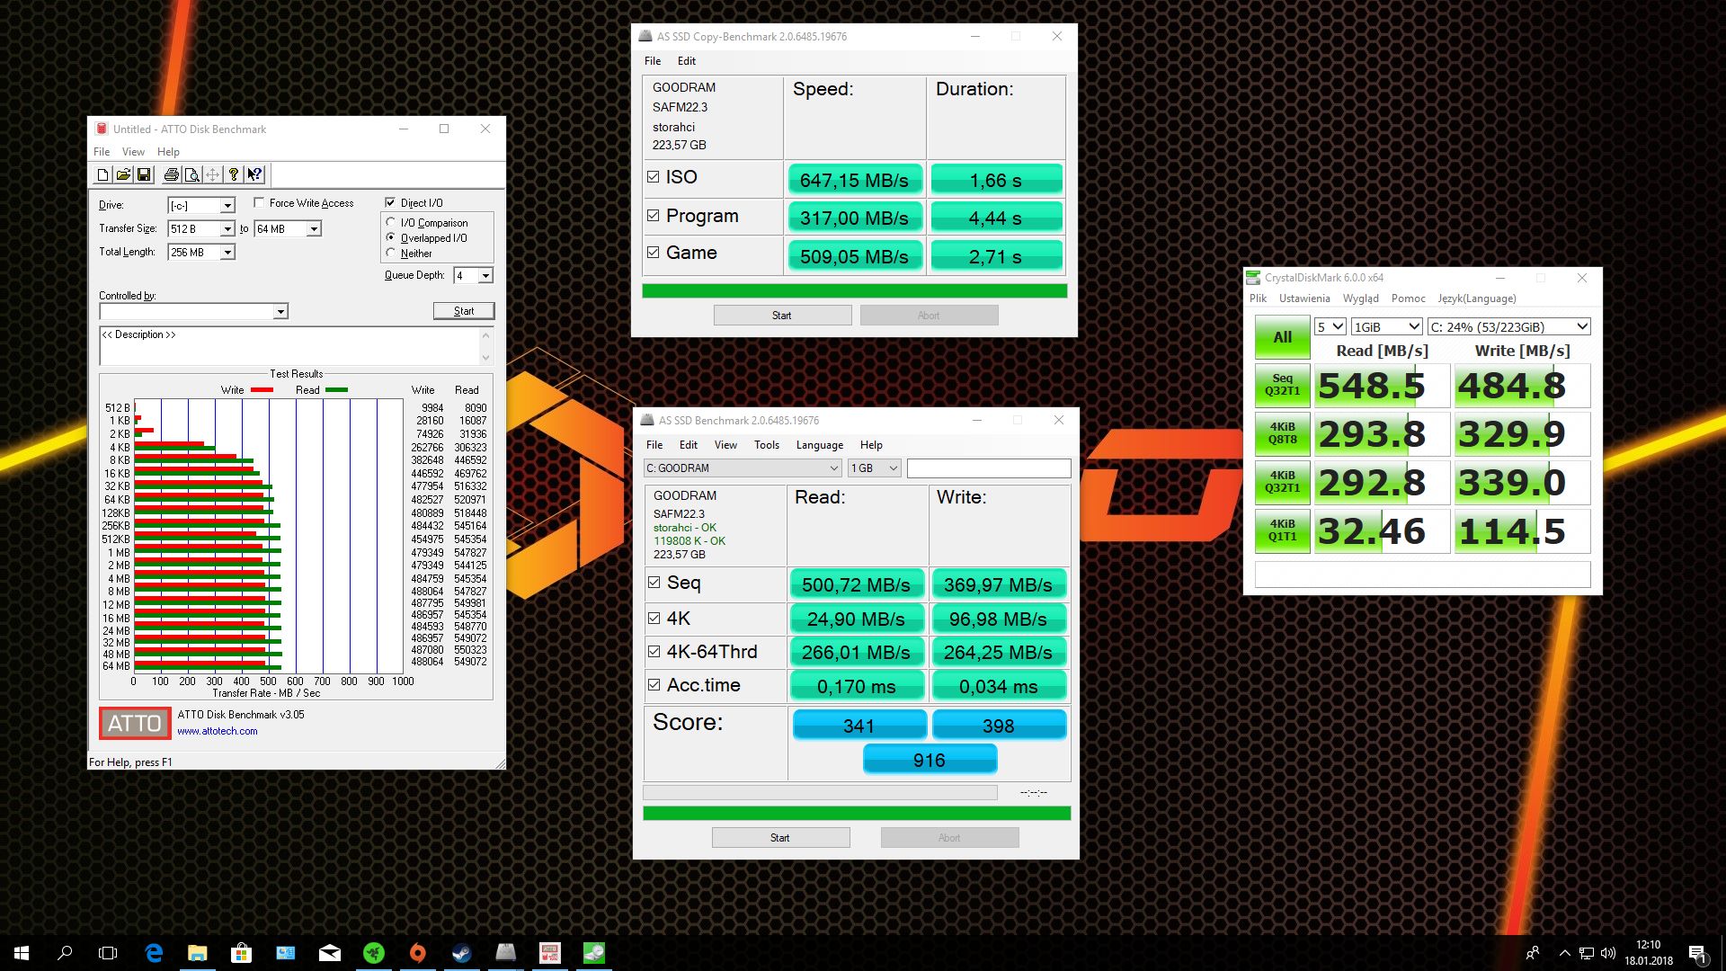Expand the C: GOODRAM drive dropdown
Image resolution: width=1726 pixels, height=971 pixels.
point(743,468)
